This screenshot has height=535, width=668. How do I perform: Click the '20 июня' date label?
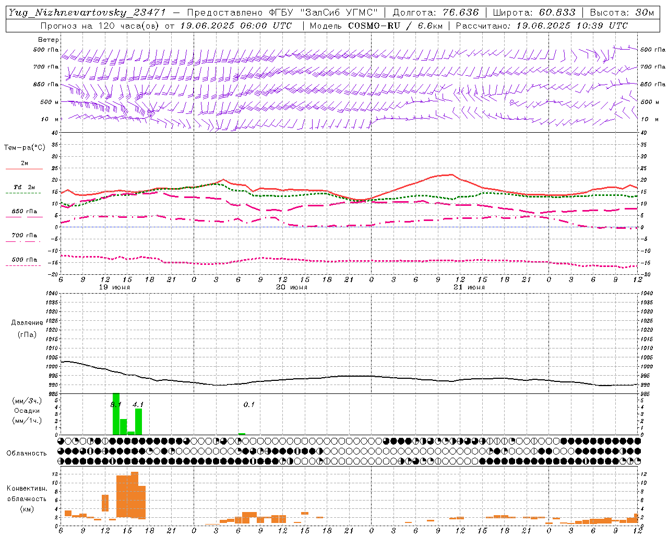coord(292,287)
